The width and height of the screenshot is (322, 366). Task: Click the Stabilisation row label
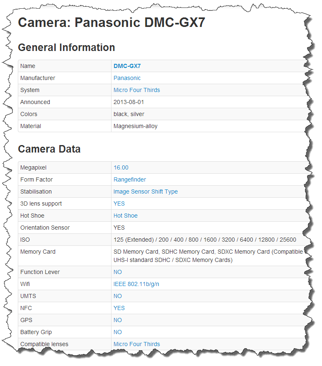point(36,191)
